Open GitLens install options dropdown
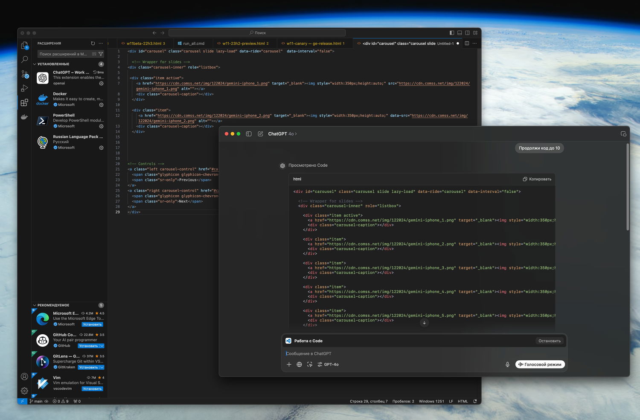The height and width of the screenshot is (420, 640). [102, 367]
